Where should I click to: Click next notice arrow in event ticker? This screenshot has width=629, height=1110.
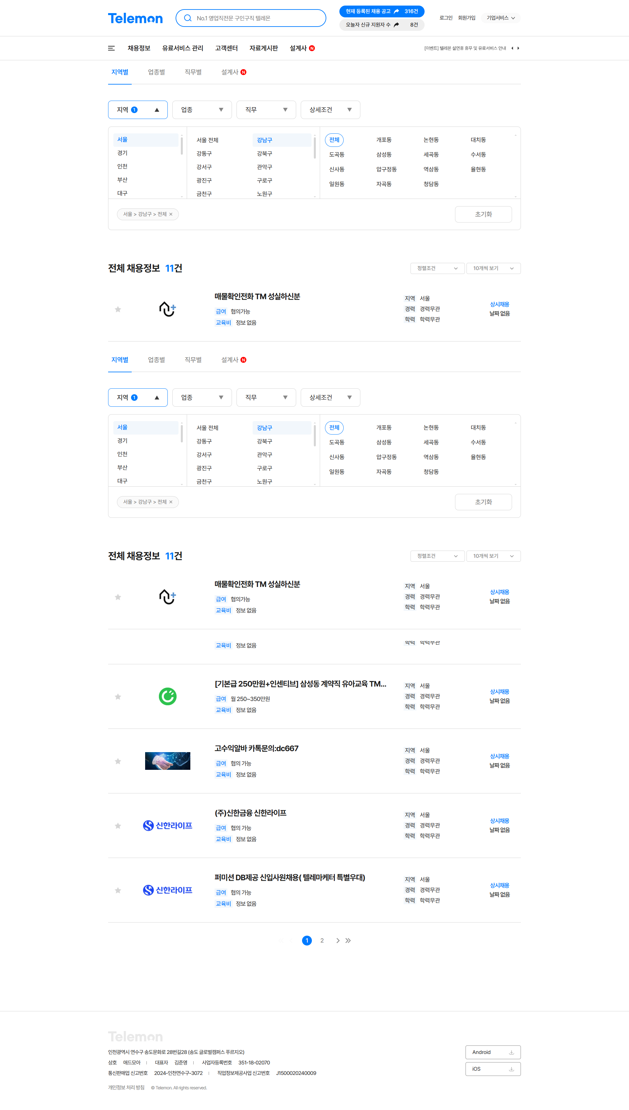tap(518, 49)
